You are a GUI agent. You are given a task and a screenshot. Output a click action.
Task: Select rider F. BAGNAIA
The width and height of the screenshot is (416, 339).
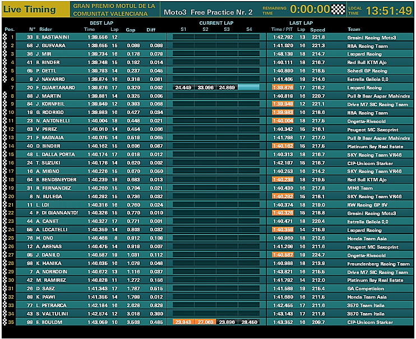coord(50,138)
